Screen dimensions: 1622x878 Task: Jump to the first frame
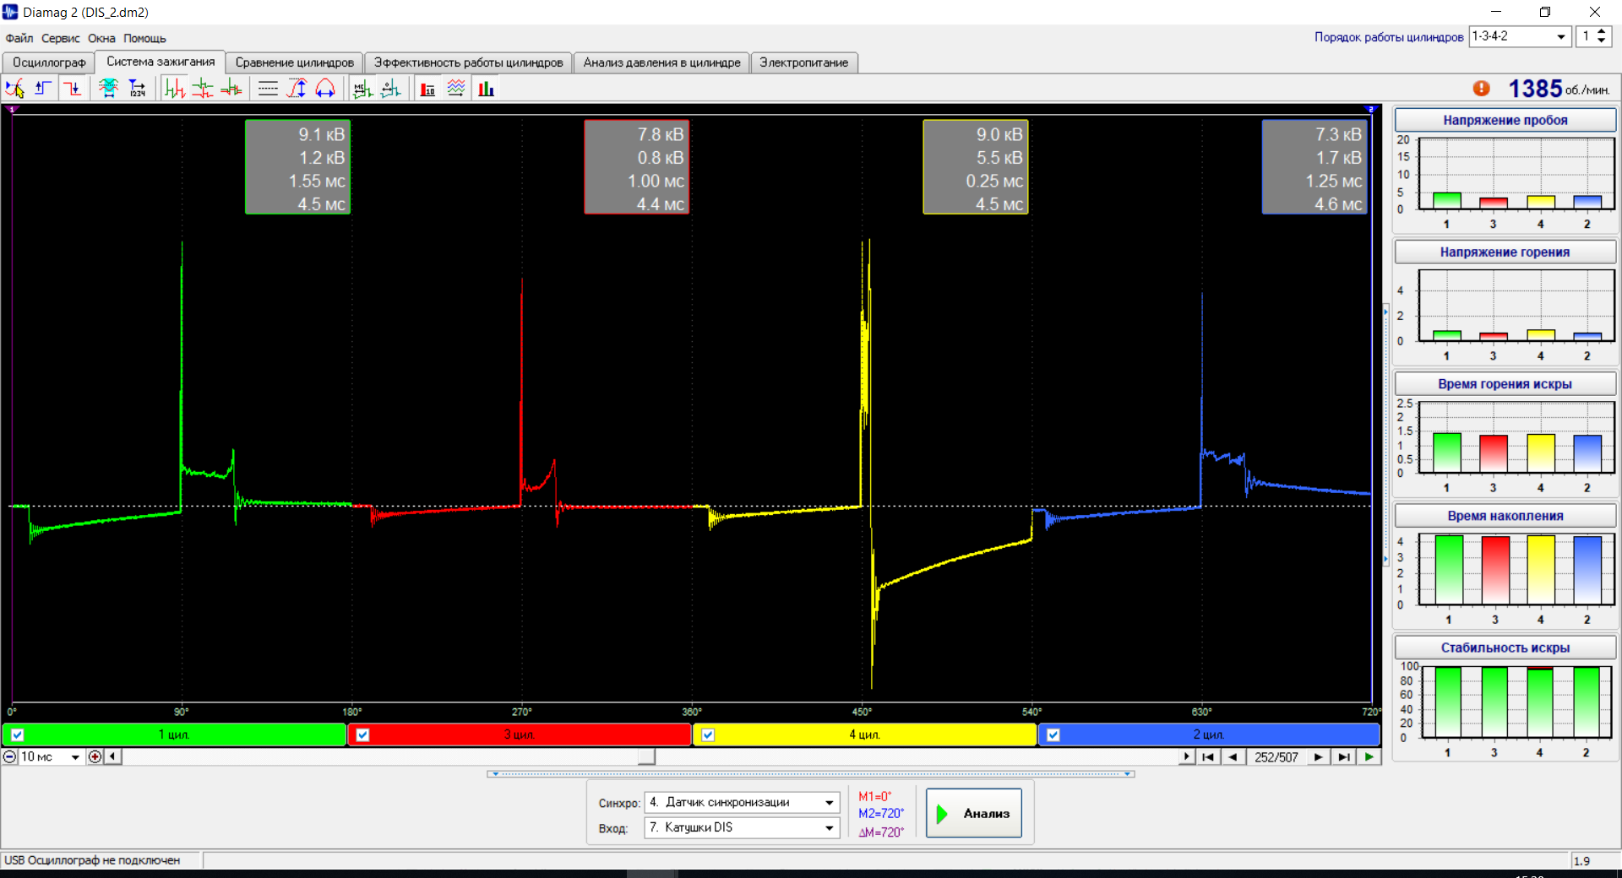pyautogui.click(x=1209, y=757)
